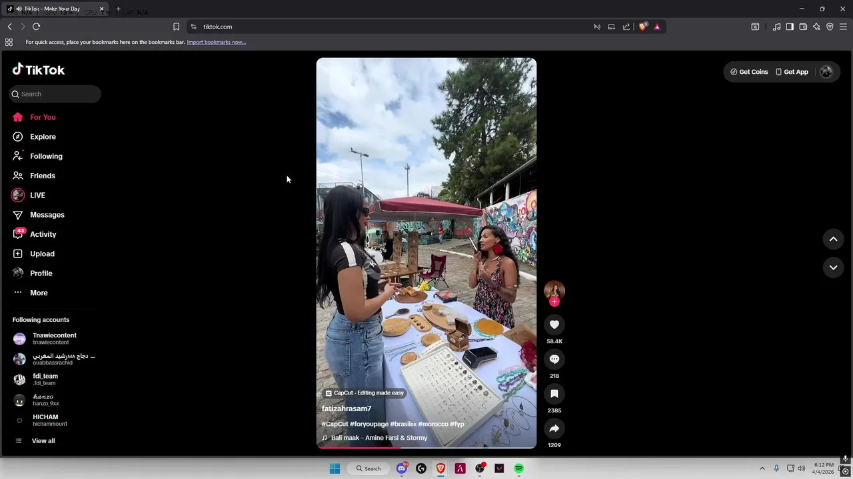Open the taskbar volume control
The width and height of the screenshot is (853, 479).
point(801,468)
